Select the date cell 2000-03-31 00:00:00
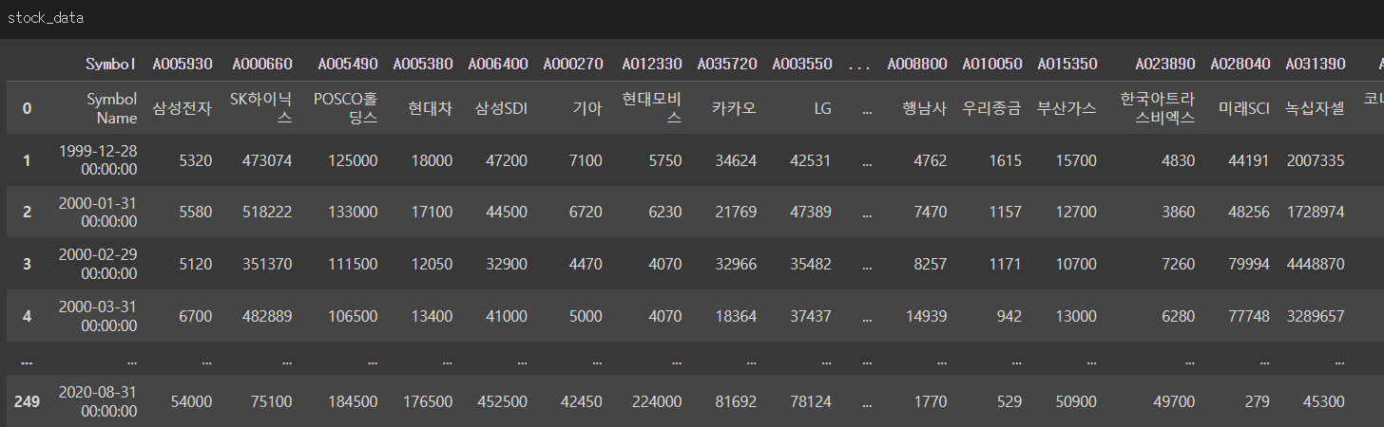Viewport: 1384px width, 427px height. click(98, 316)
